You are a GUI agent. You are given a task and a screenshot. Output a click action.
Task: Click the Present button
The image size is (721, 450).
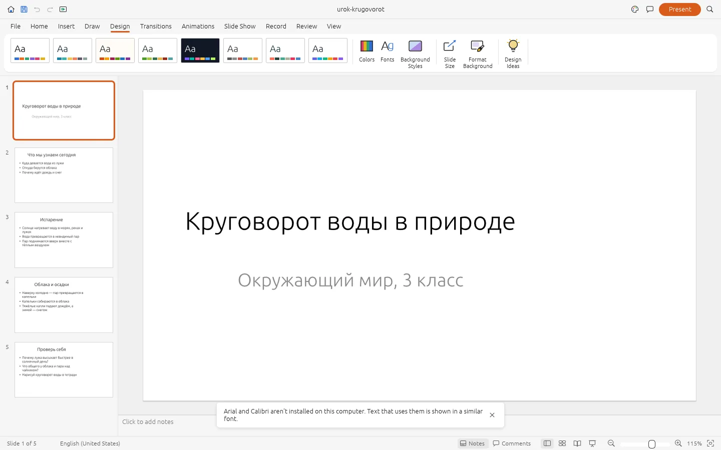pos(679,9)
